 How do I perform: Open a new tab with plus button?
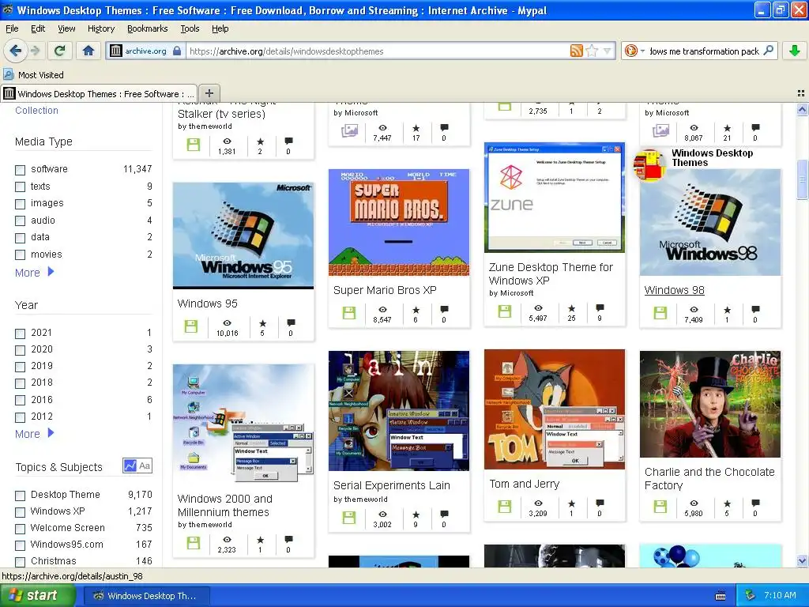point(209,93)
